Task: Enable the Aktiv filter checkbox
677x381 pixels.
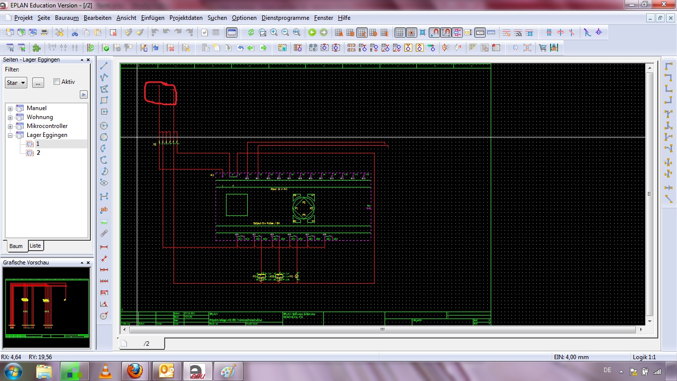Action: [x=56, y=82]
